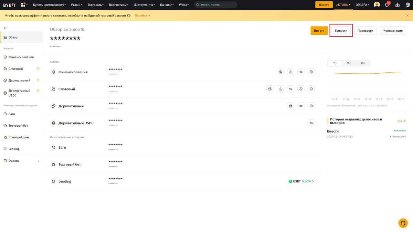The height and width of the screenshot is (233, 413).
Task: Click convert icon in Финансирования row
Action: tap(311, 72)
